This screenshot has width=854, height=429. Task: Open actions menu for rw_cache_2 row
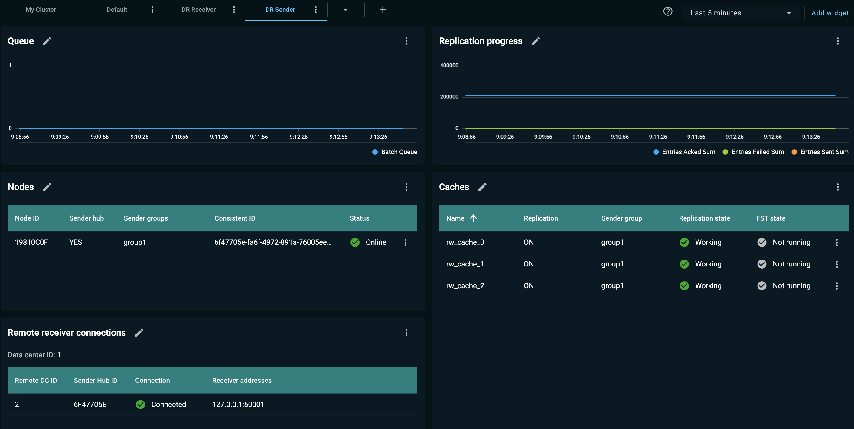[x=836, y=286]
